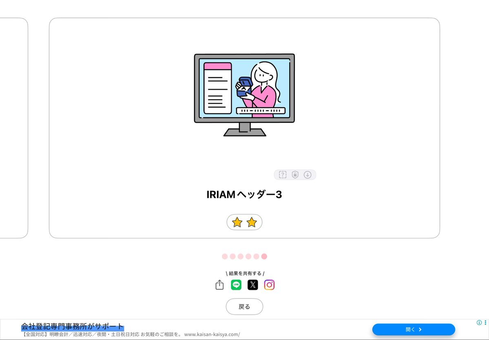Click the shield with padlock icon
The image size is (489, 340).
295,174
